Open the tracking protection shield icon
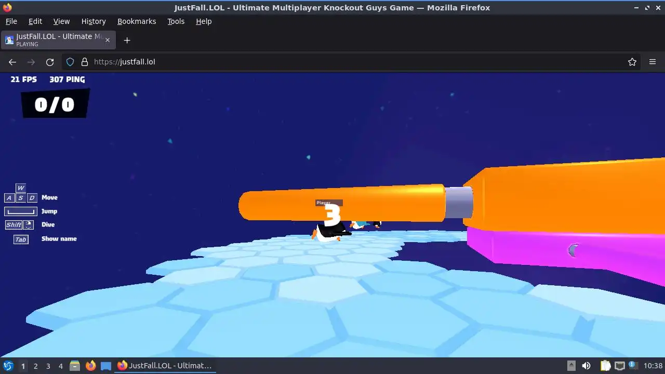665x374 pixels. click(70, 62)
